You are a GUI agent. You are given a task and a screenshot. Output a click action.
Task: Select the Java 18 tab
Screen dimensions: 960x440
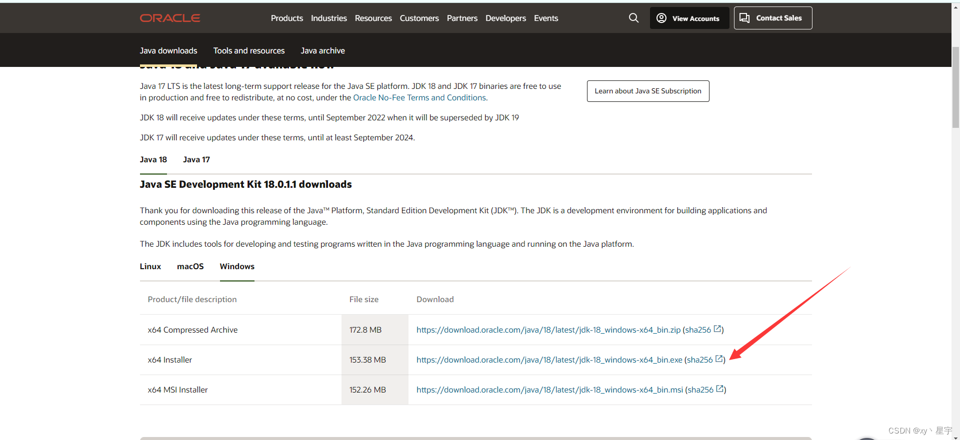click(x=153, y=159)
